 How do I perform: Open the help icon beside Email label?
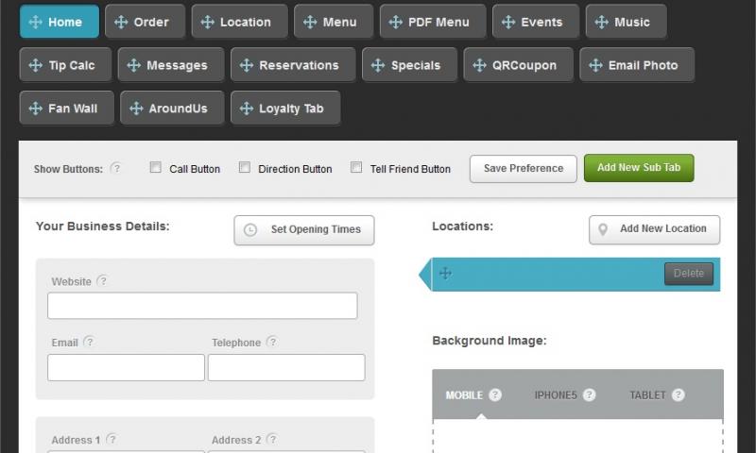pos(89,342)
